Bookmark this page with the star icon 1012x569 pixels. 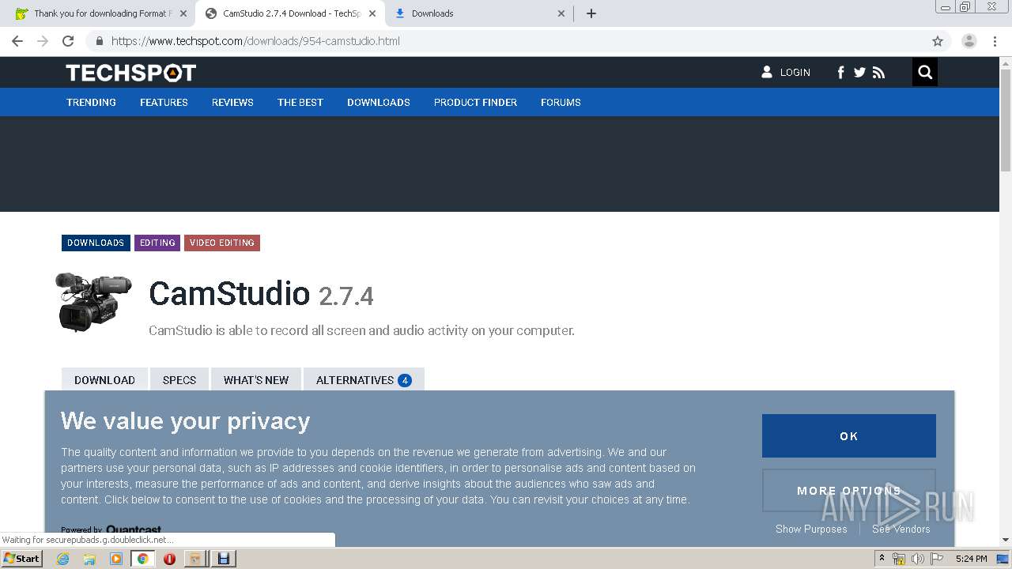point(938,41)
